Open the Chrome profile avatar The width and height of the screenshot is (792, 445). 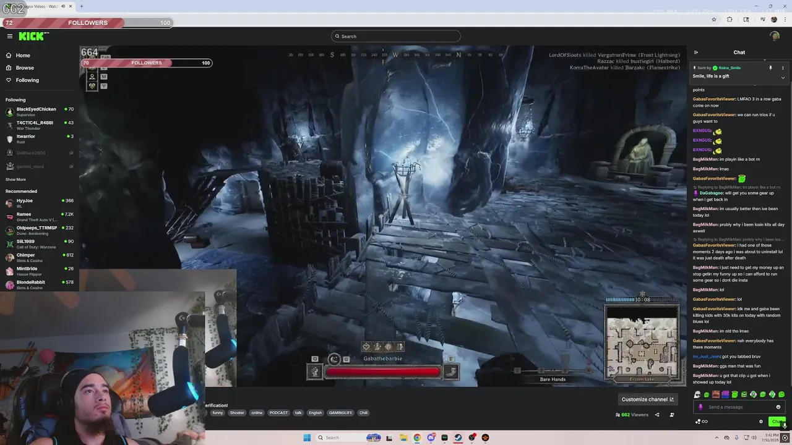pos(773,20)
